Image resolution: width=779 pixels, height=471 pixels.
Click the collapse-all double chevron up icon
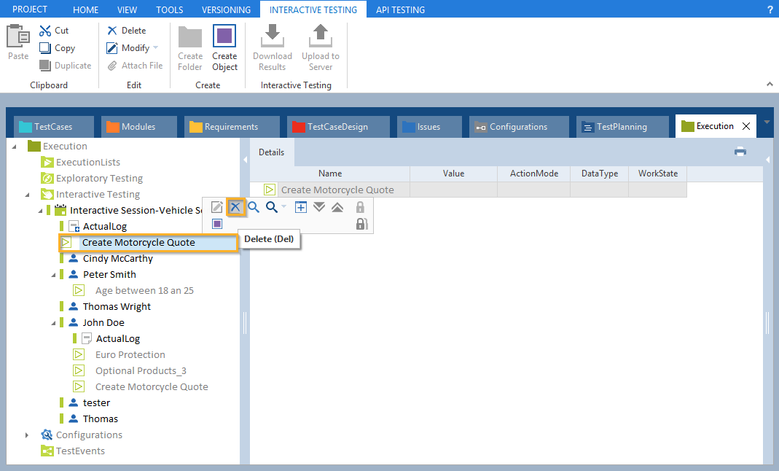click(x=337, y=207)
